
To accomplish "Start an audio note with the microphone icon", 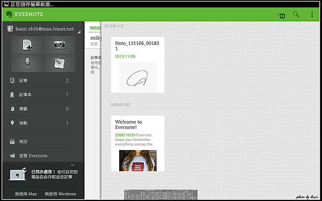I will coord(27,63).
